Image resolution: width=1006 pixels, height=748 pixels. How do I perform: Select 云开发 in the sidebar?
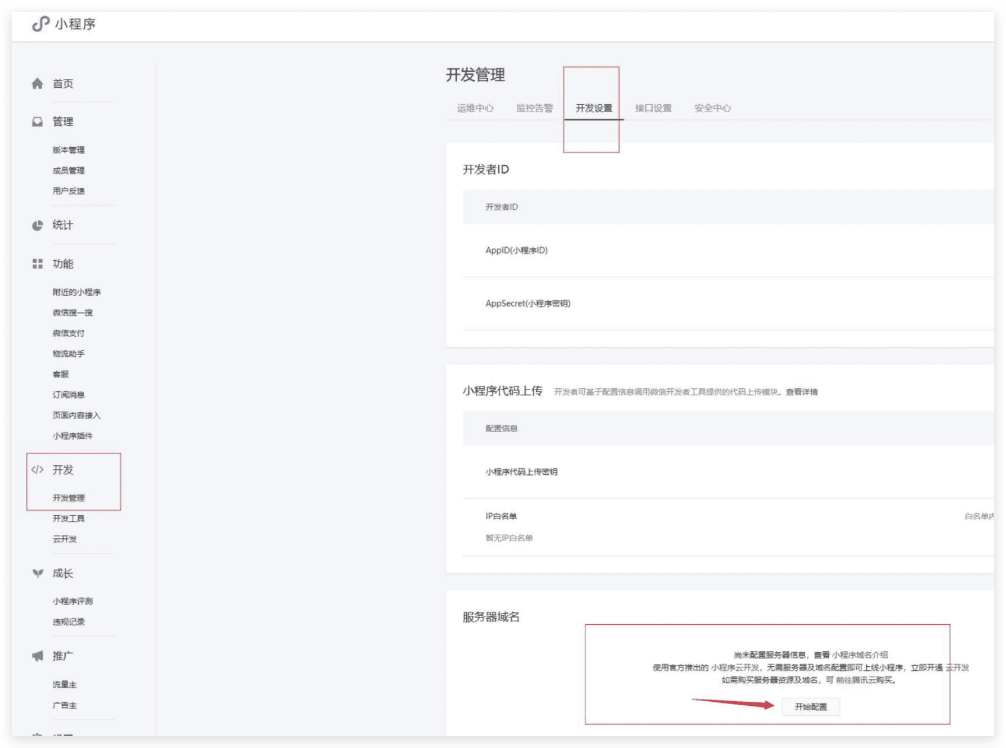pyautogui.click(x=65, y=539)
